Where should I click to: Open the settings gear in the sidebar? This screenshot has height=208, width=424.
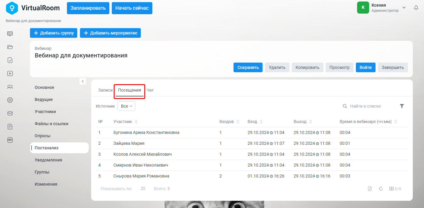pos(10,100)
